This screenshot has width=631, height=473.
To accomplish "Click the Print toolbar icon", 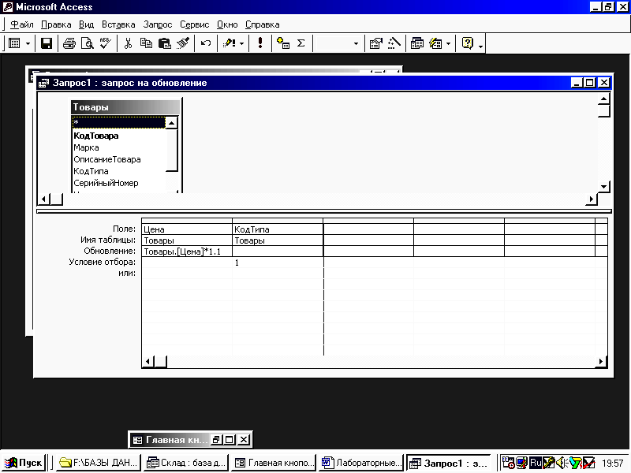I will [69, 43].
